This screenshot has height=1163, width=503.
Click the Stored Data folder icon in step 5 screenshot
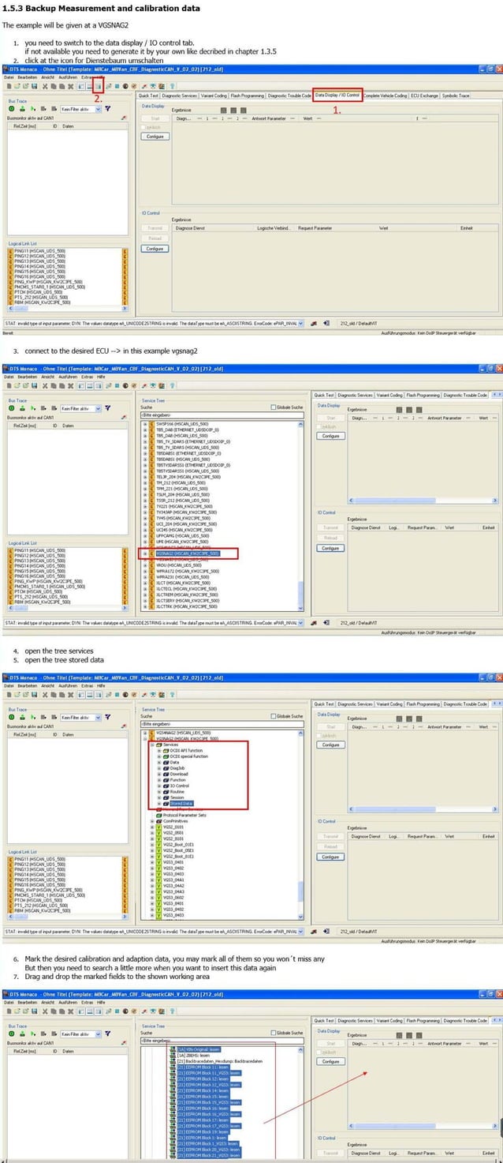166,803
